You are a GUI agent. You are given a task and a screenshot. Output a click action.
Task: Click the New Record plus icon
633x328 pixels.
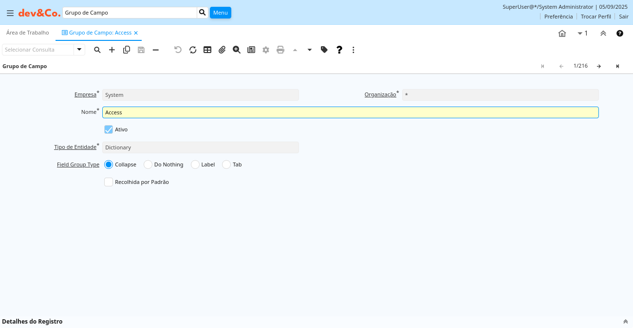(112, 50)
